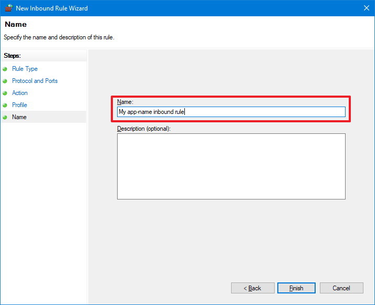Go to the Rule Type step
The height and width of the screenshot is (305, 375).
click(25, 69)
